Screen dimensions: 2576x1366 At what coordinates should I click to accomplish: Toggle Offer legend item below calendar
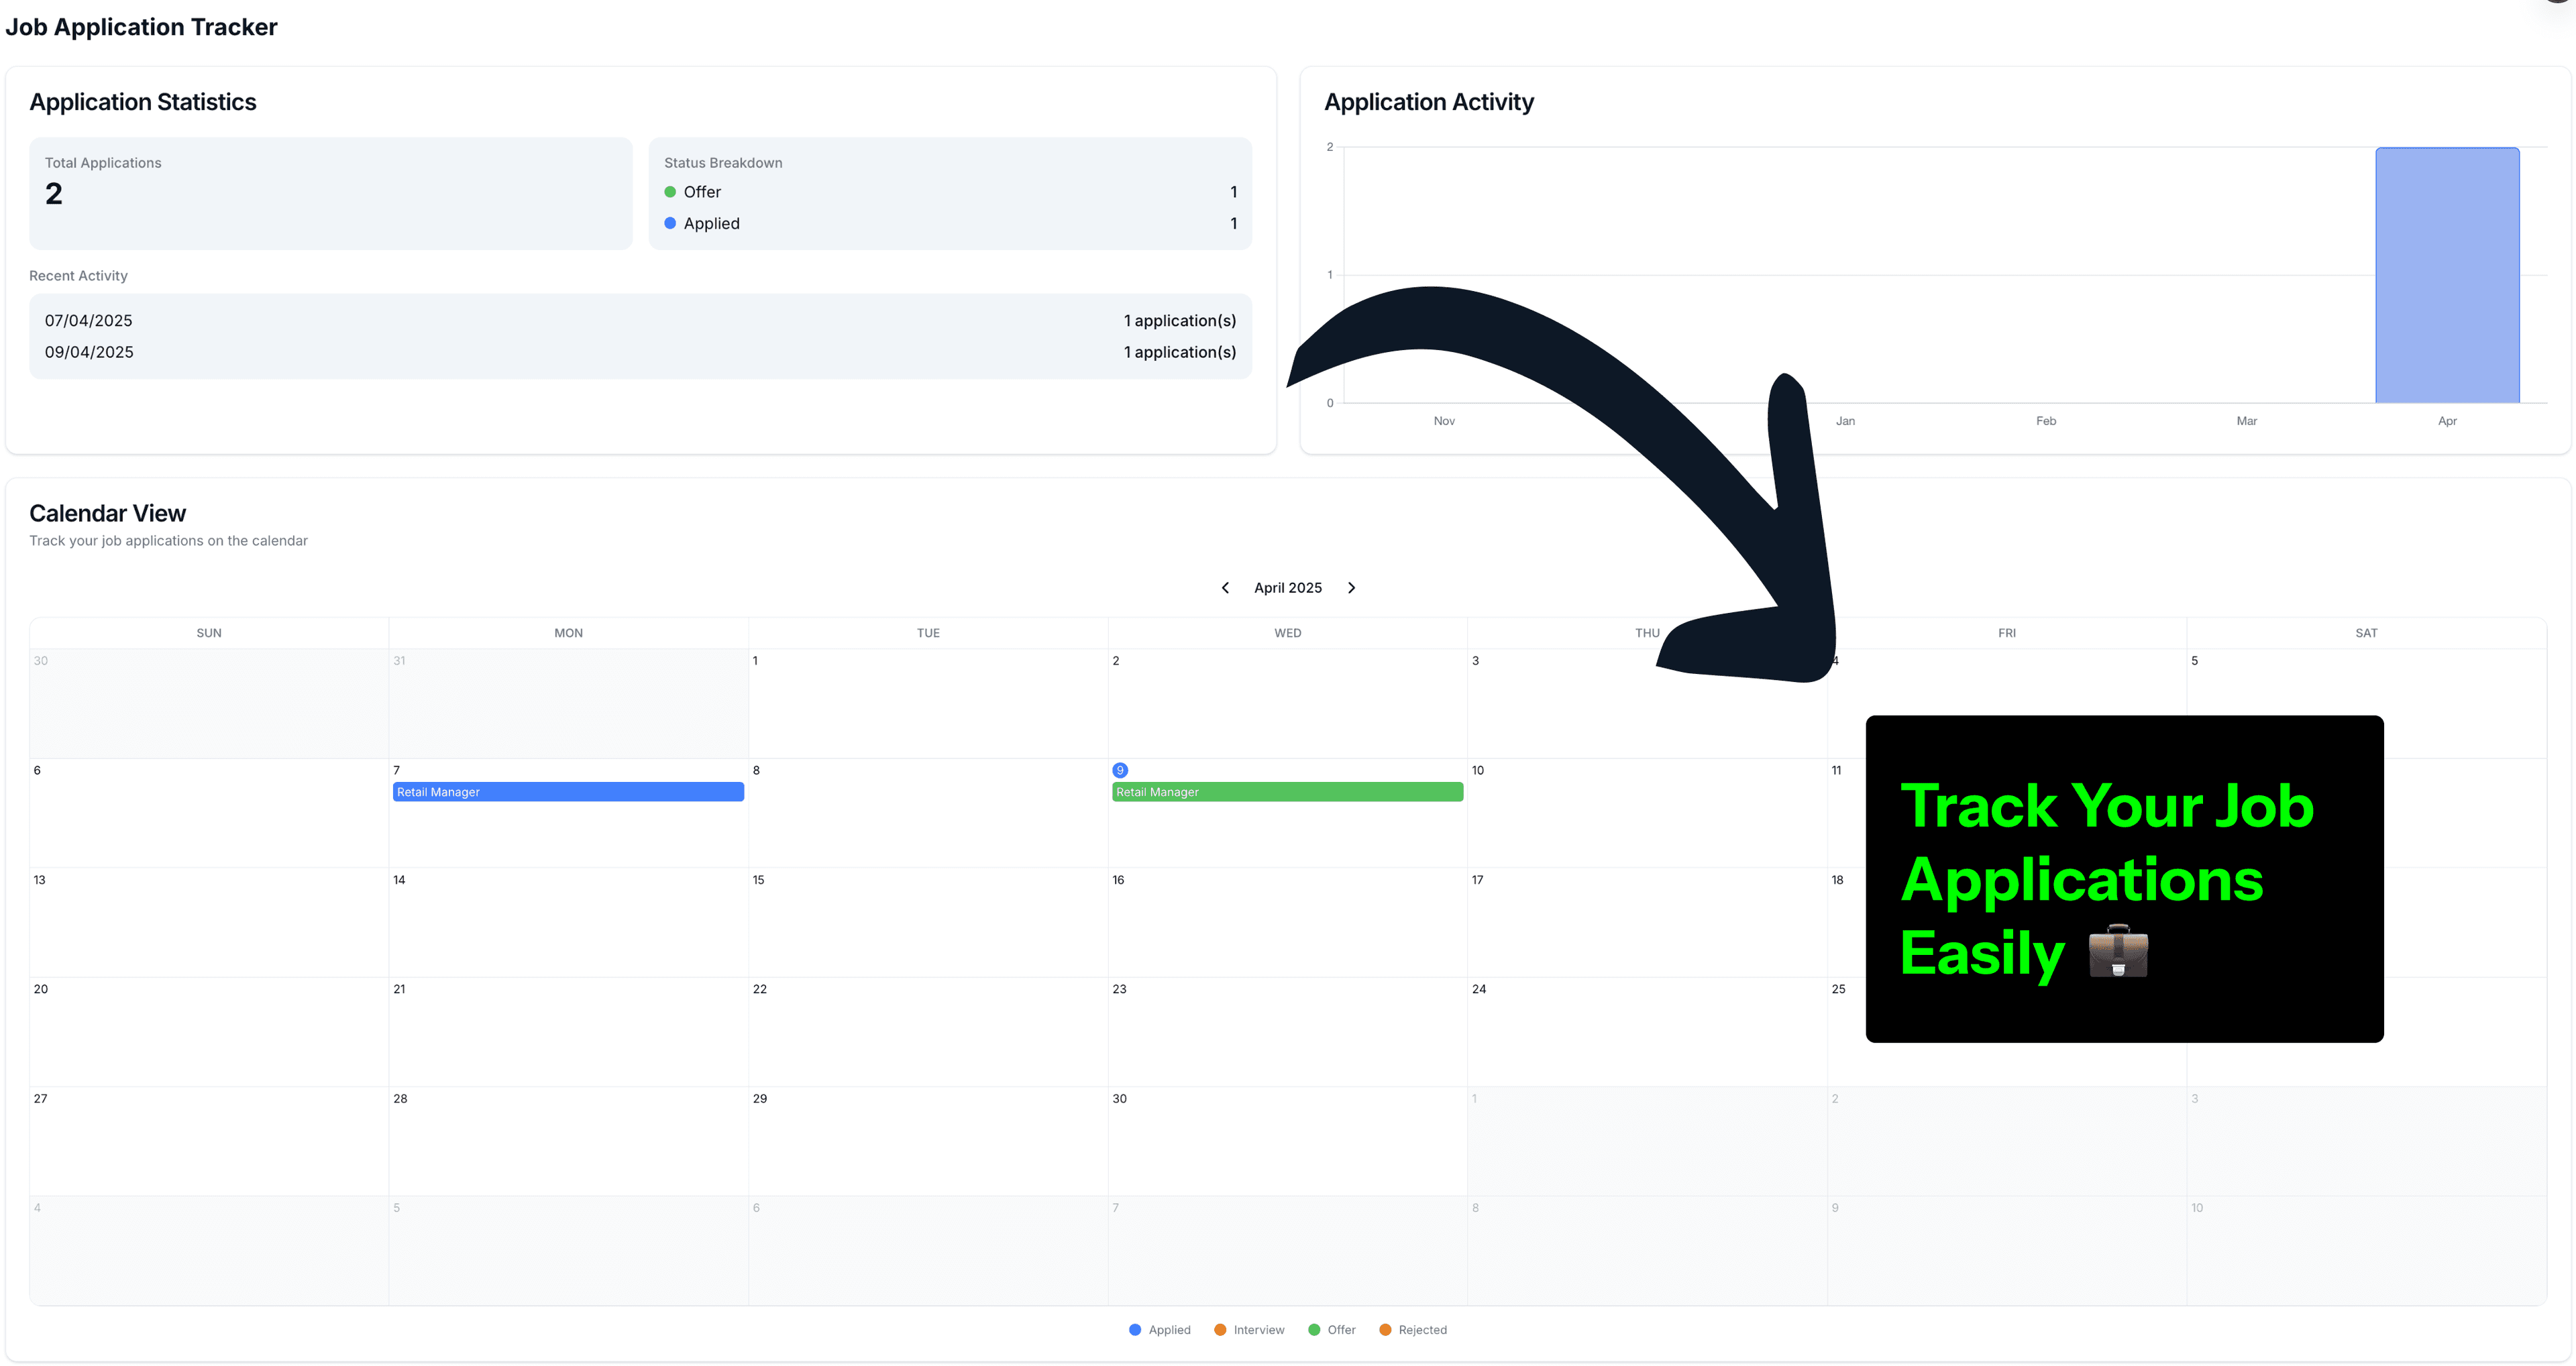(x=1332, y=1330)
